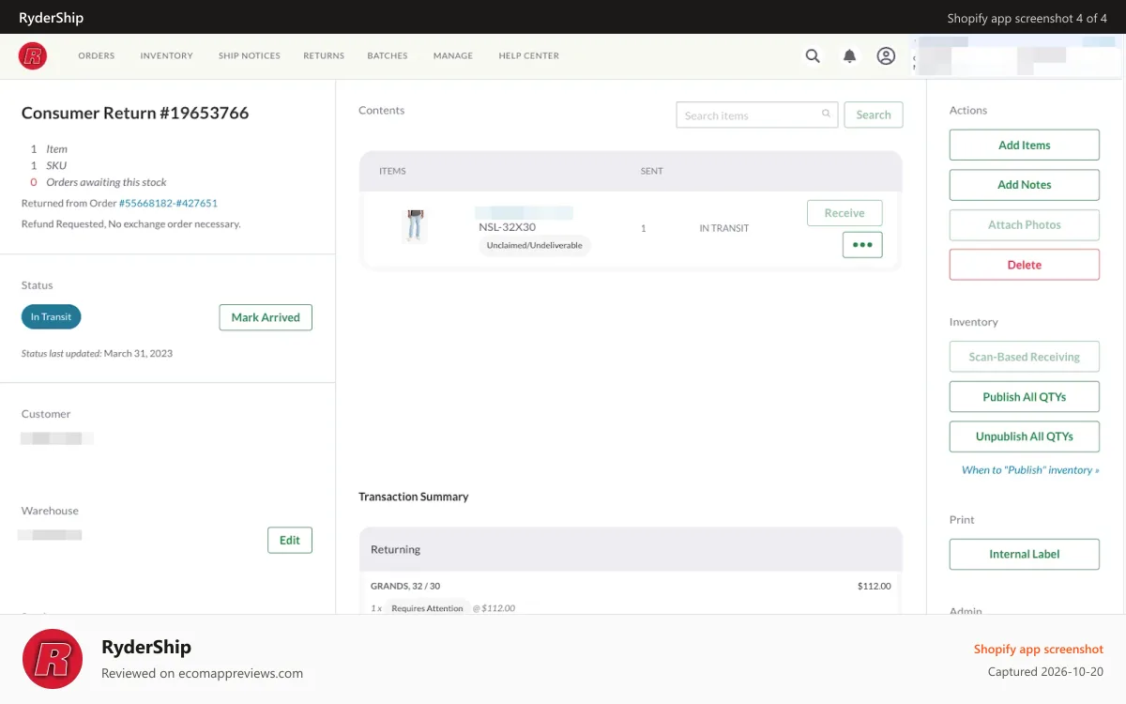
Task: Click the Transaction Summary heading
Action: [414, 497]
